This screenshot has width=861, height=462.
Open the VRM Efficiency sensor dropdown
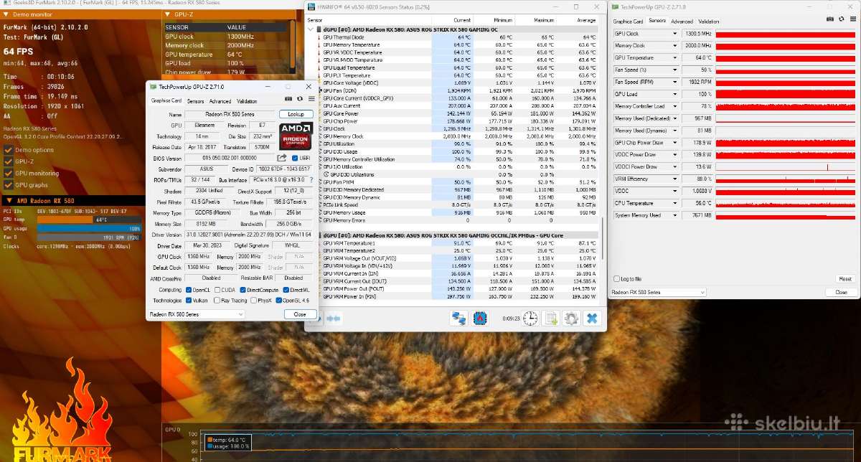click(x=674, y=179)
